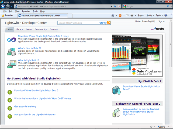
Task: Click the blue Help question mark icon
Action: pos(166,15)
